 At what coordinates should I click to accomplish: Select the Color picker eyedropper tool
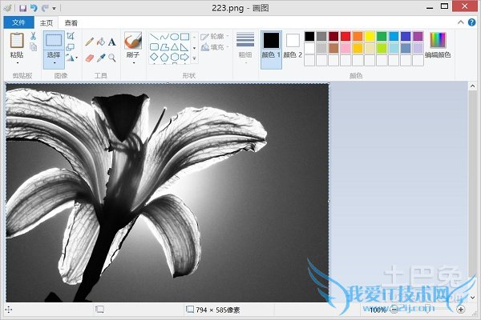(101, 58)
